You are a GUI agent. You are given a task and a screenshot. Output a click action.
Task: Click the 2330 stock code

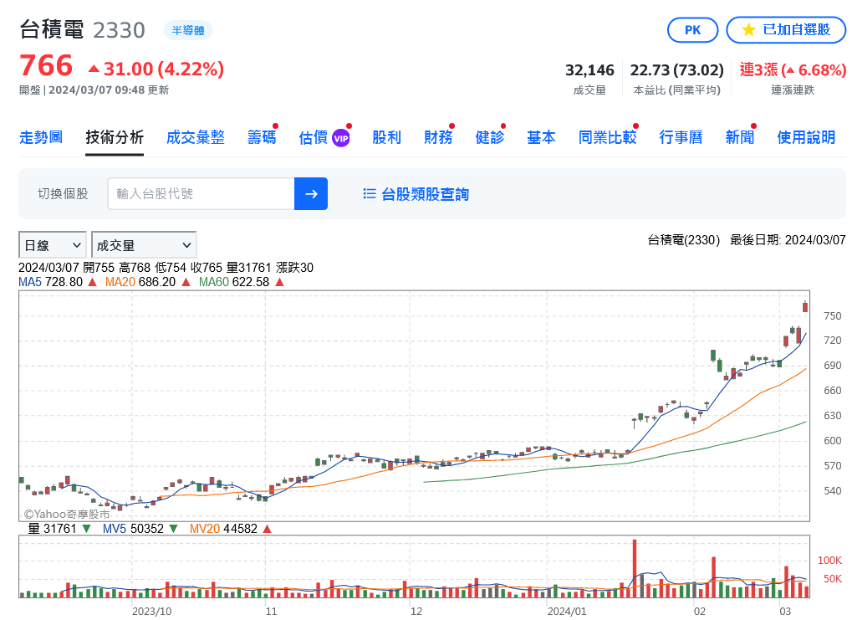[x=119, y=30]
